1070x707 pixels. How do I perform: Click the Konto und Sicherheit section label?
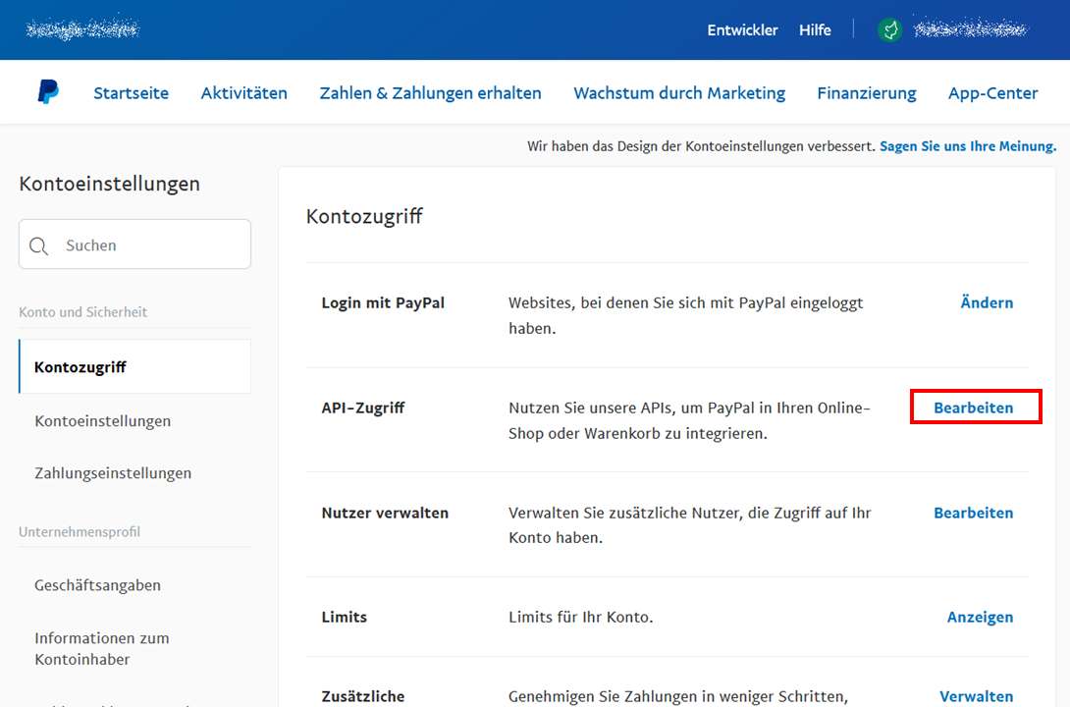point(83,312)
